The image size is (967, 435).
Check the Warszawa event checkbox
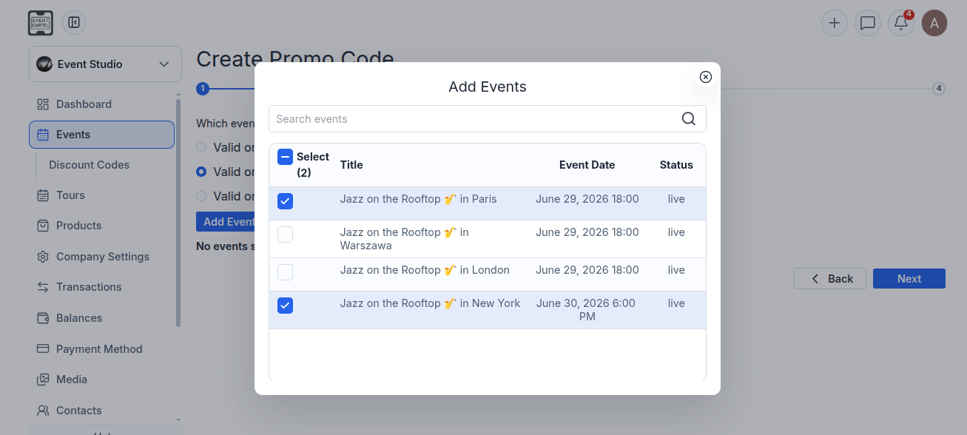click(x=285, y=235)
